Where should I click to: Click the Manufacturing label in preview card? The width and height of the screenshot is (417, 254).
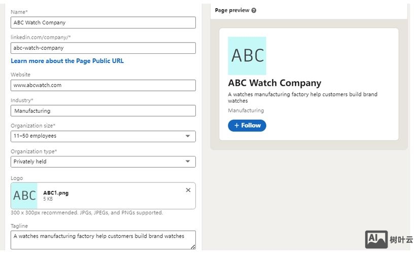point(246,110)
